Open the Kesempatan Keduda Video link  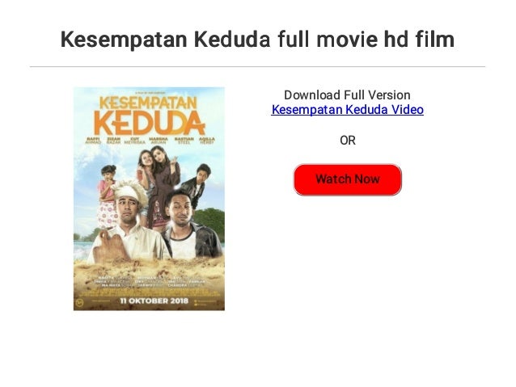pos(347,110)
